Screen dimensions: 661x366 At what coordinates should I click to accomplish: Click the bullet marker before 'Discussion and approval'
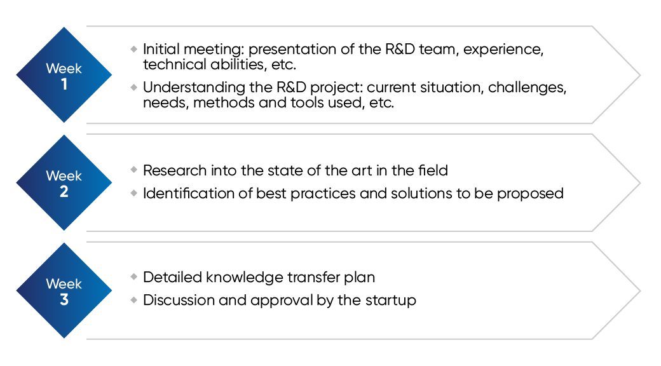pos(133,300)
